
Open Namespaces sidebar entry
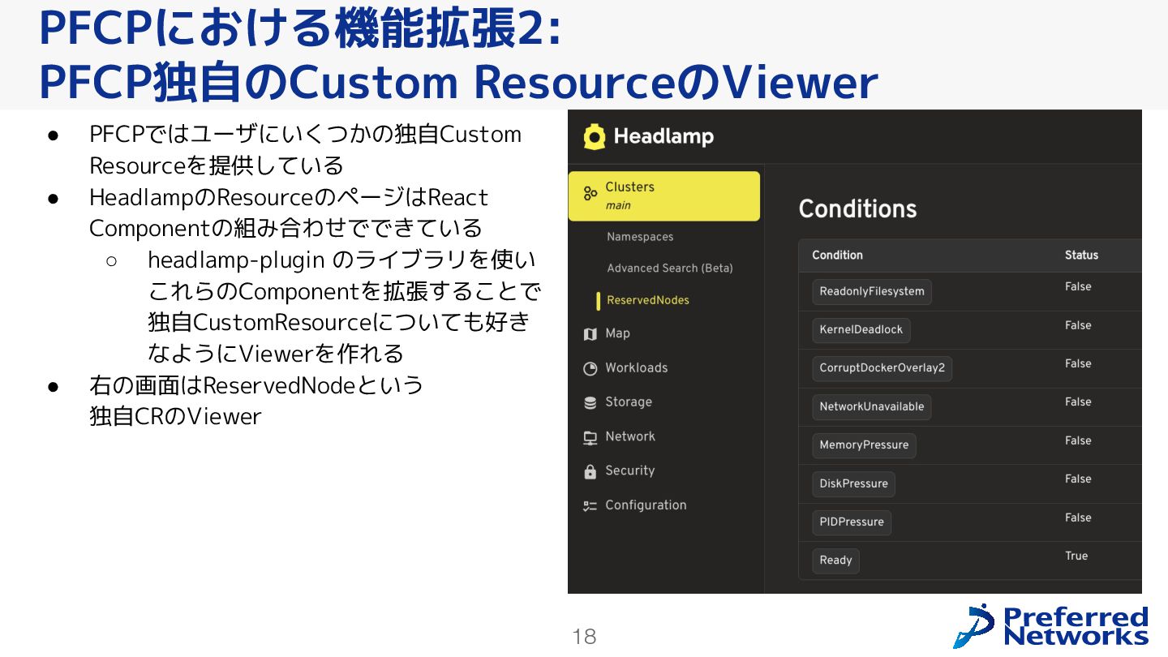640,237
